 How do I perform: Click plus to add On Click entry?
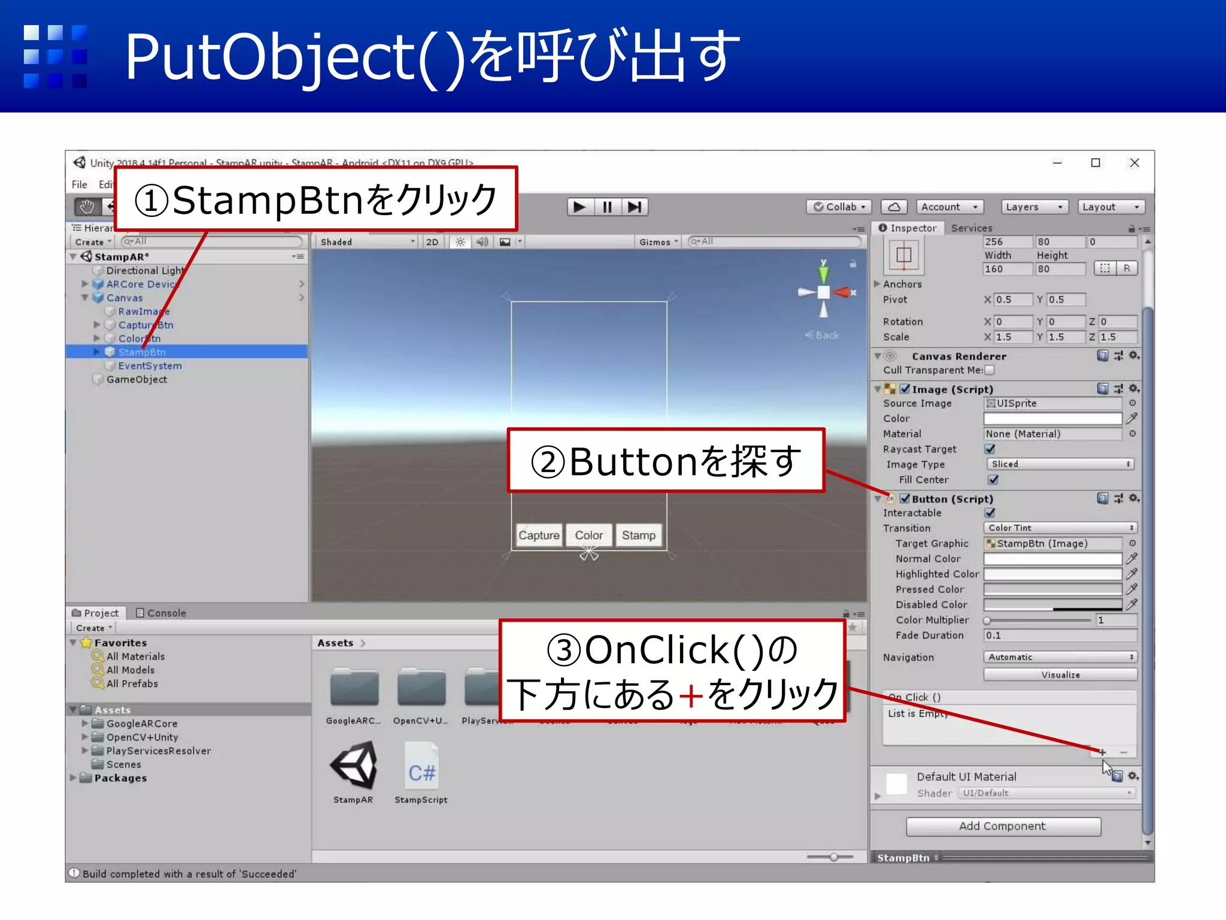click(x=1102, y=752)
